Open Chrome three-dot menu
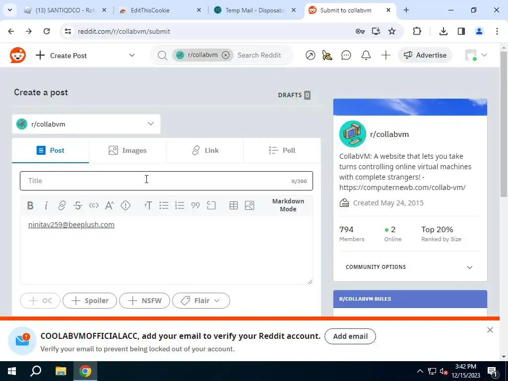The width and height of the screenshot is (508, 381). (497, 31)
